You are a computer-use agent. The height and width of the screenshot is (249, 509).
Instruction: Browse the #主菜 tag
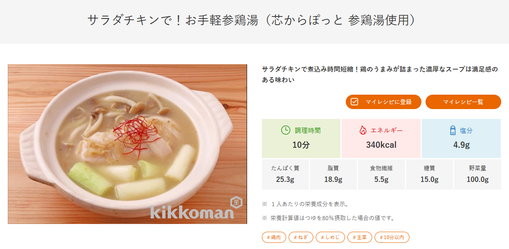click(x=360, y=237)
